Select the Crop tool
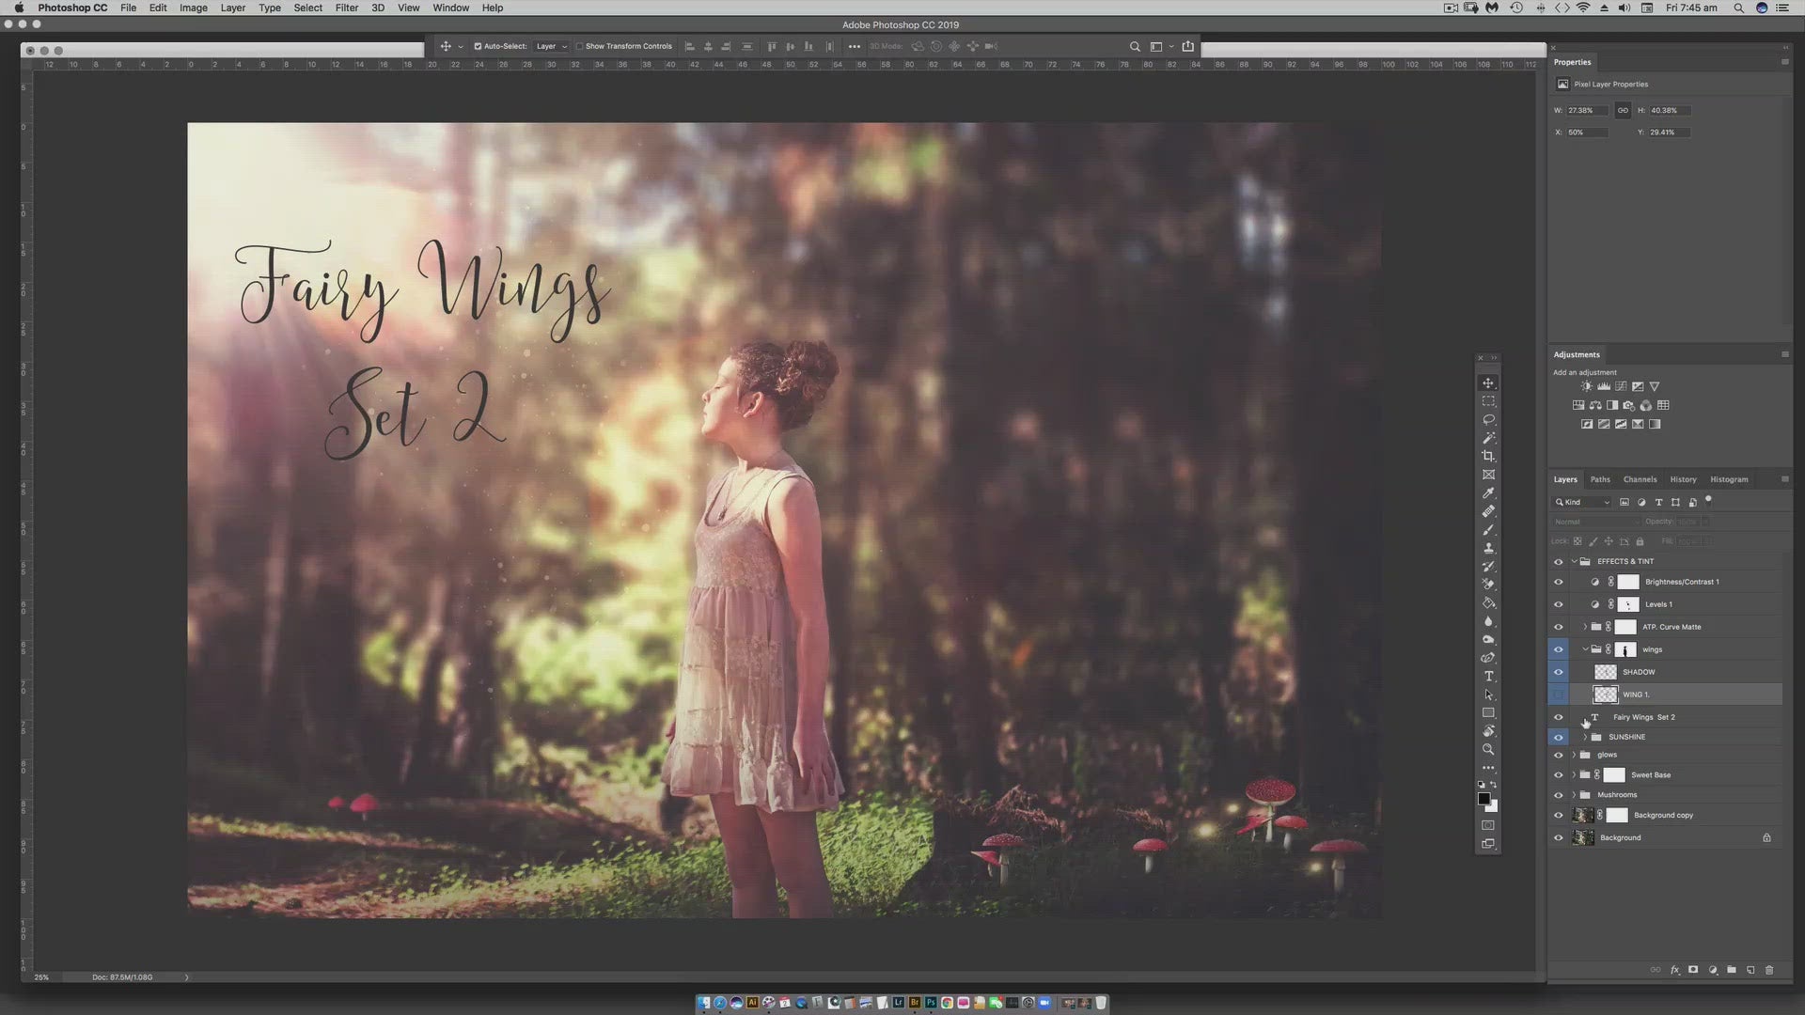Viewport: 1805px width, 1015px height. tap(1488, 457)
